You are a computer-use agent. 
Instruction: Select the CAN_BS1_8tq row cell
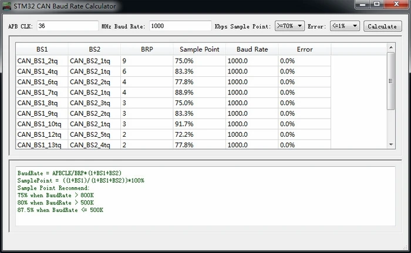(x=42, y=103)
